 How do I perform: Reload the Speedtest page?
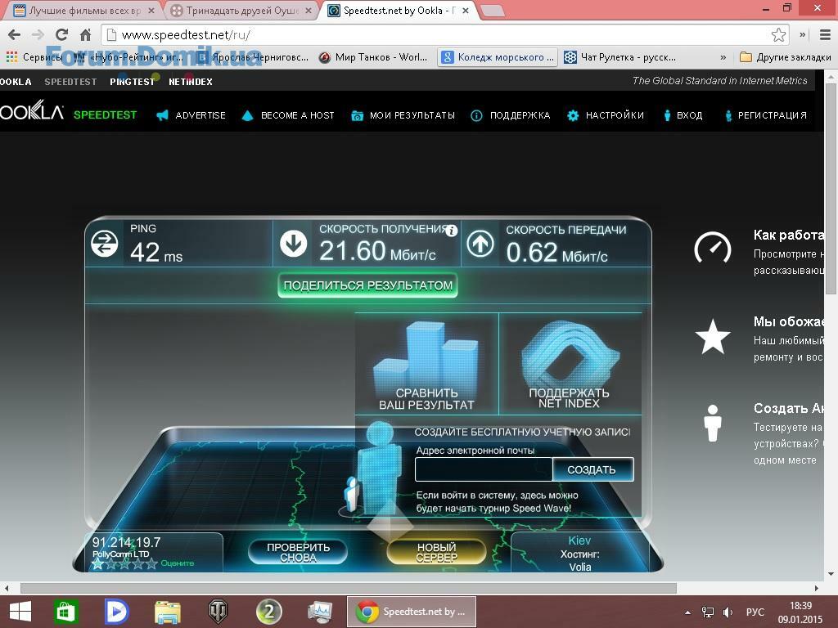point(62,35)
